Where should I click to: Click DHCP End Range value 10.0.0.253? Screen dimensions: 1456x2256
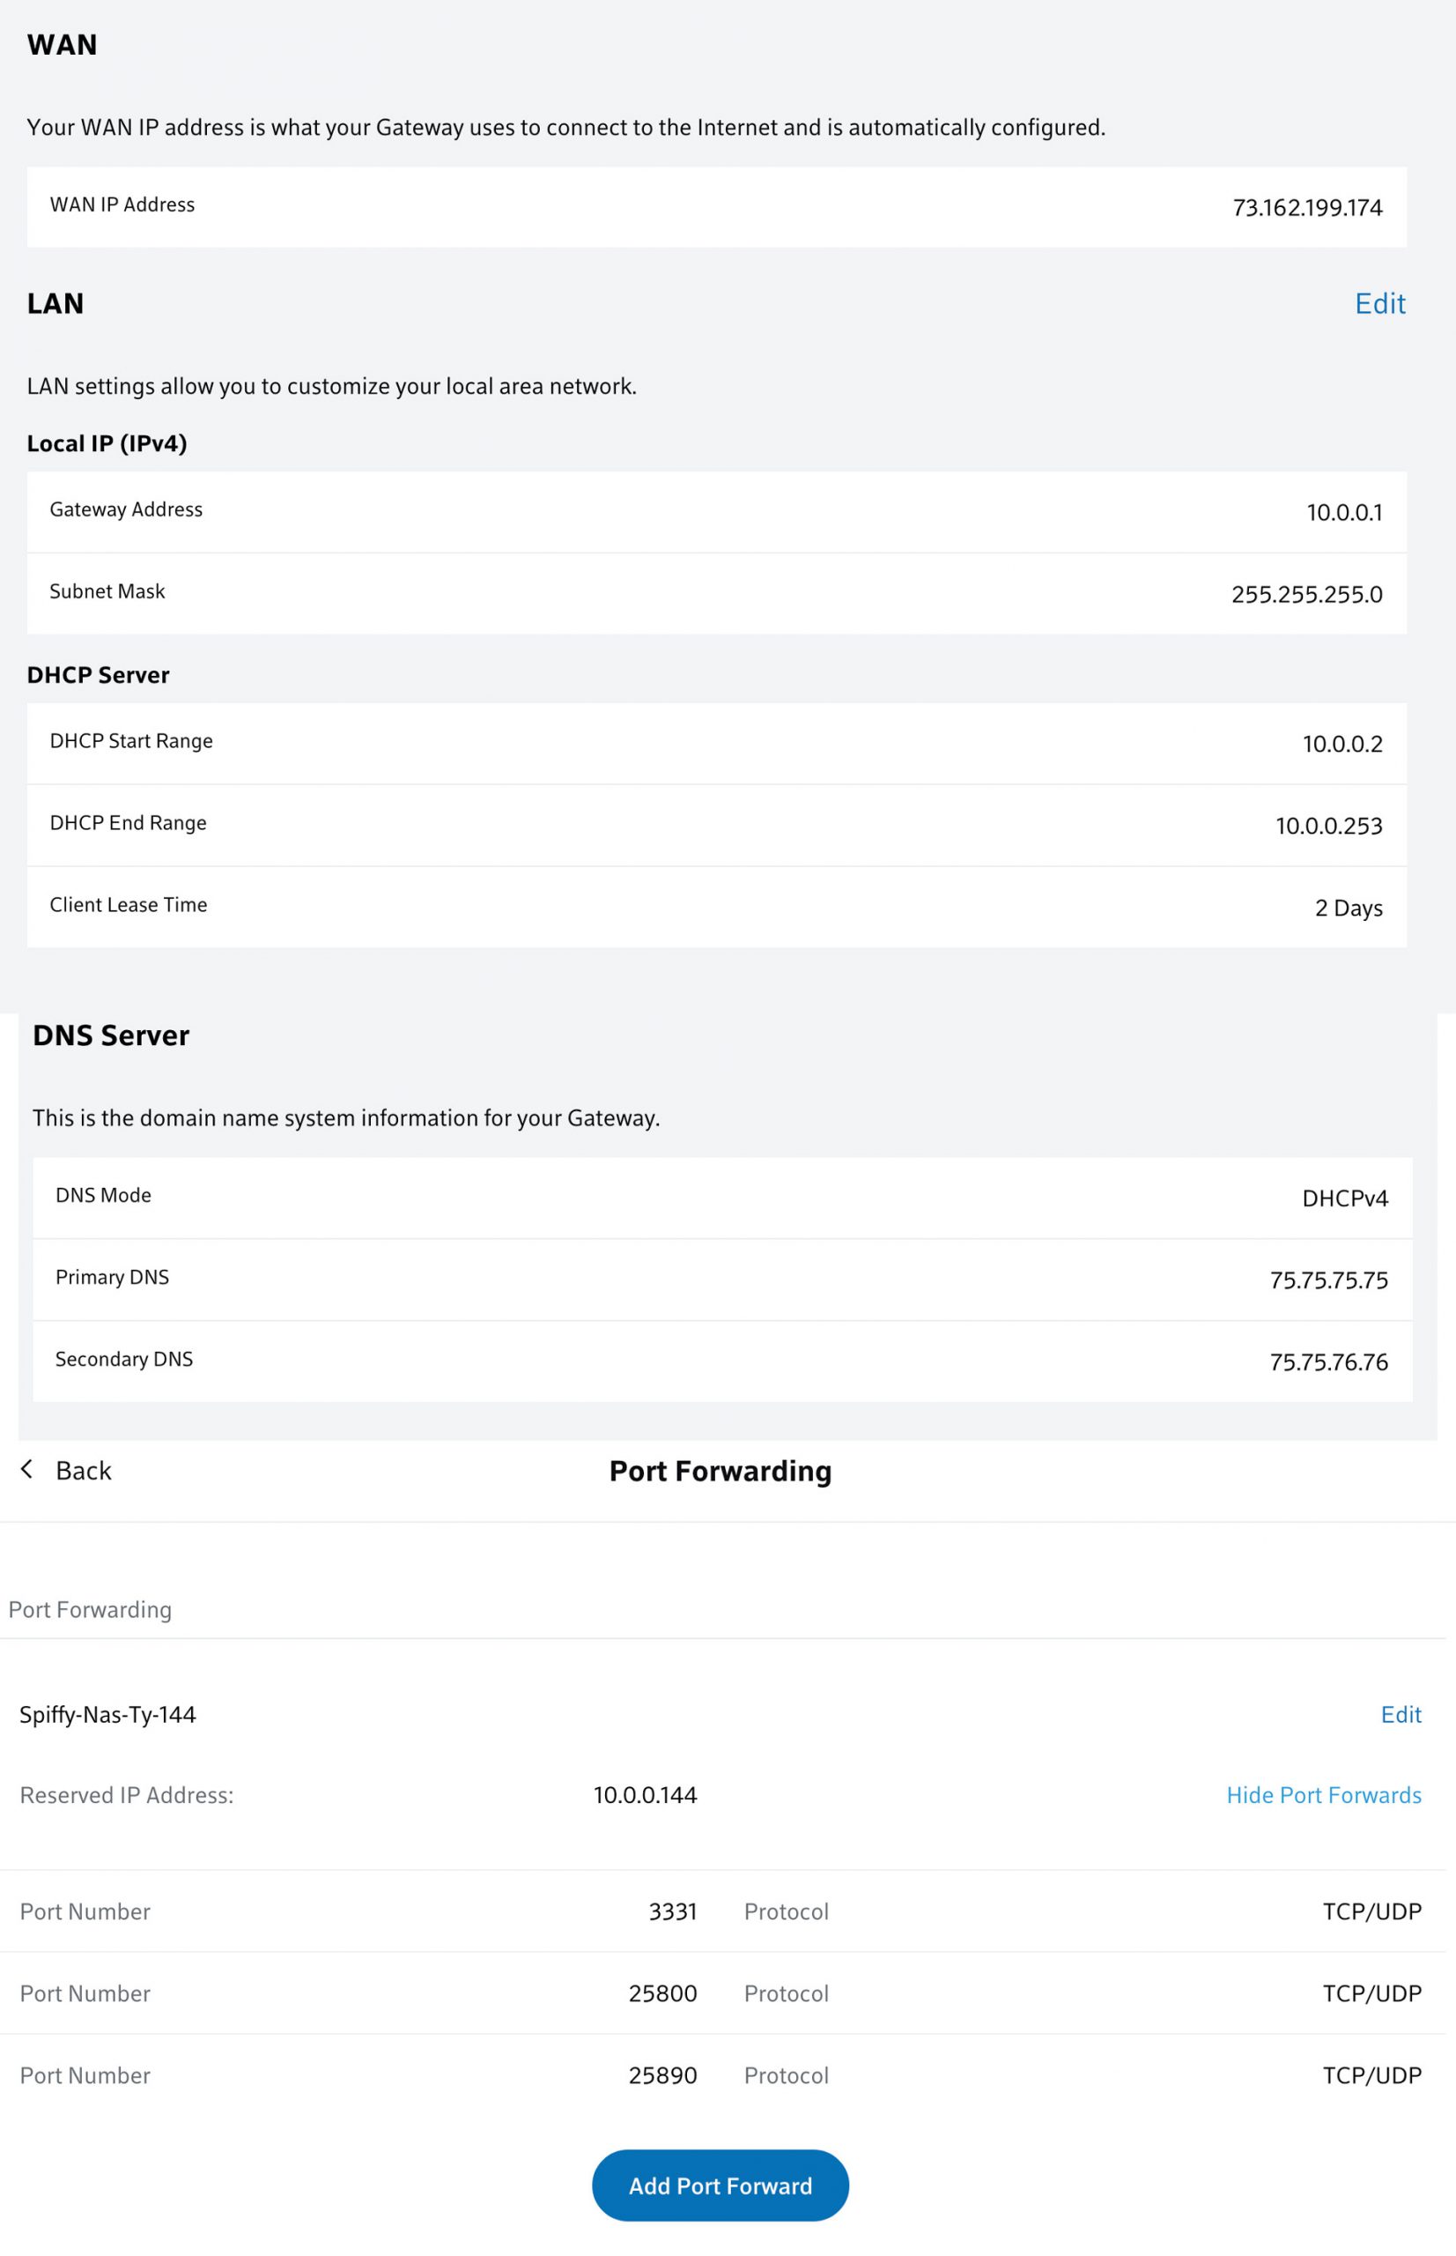tap(1328, 826)
